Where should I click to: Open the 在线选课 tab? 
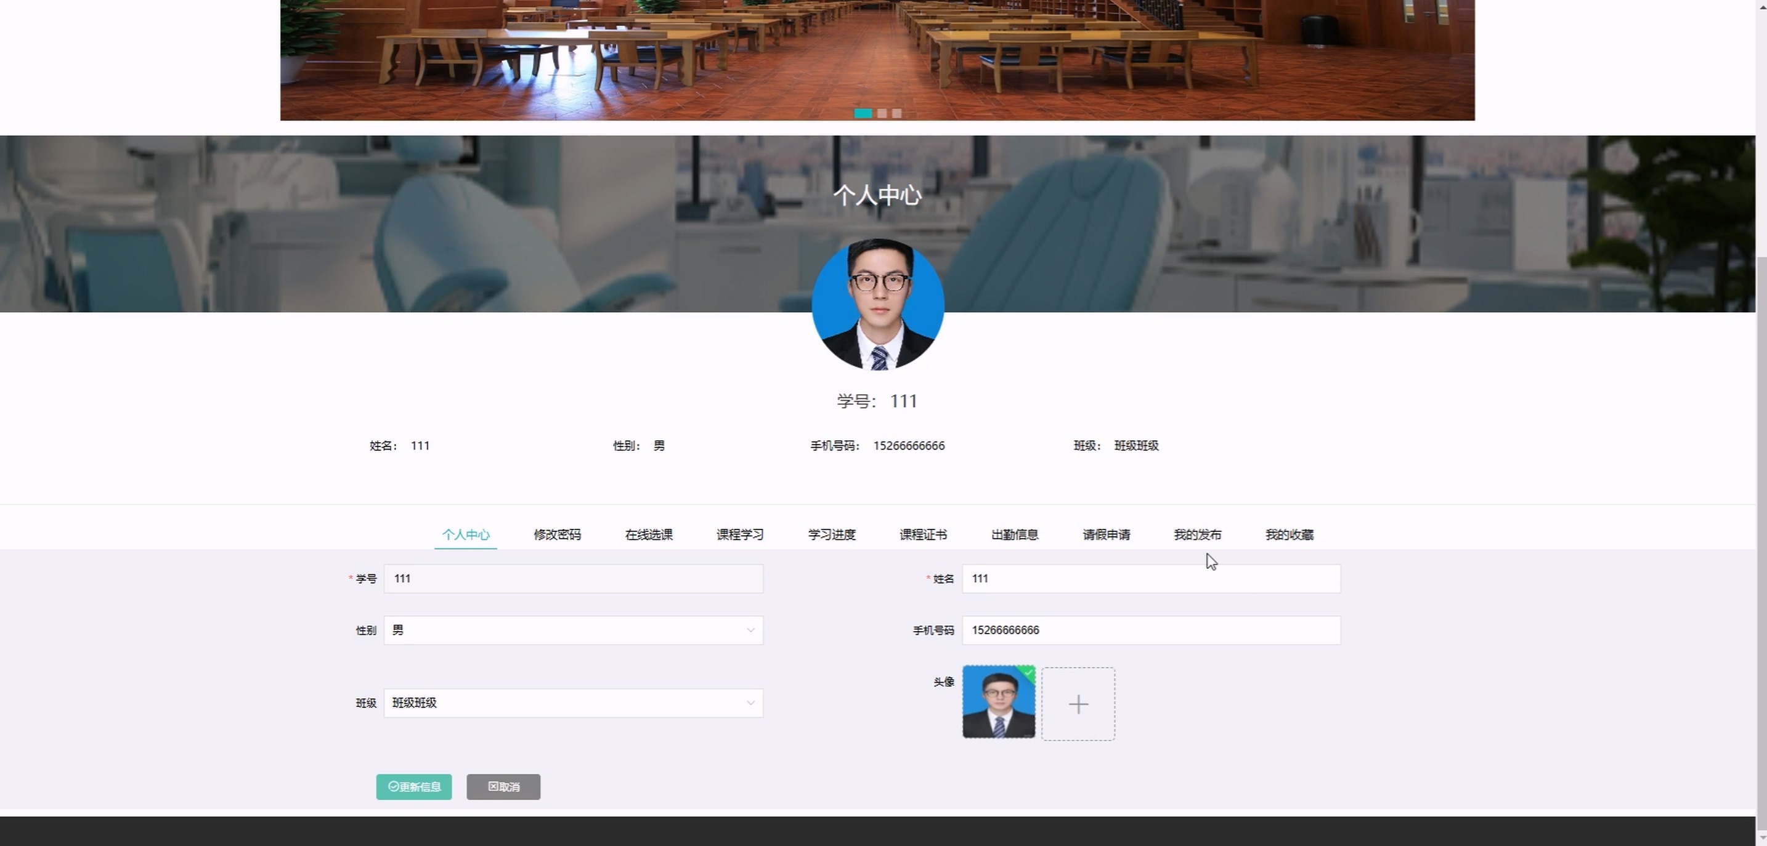pos(648,534)
